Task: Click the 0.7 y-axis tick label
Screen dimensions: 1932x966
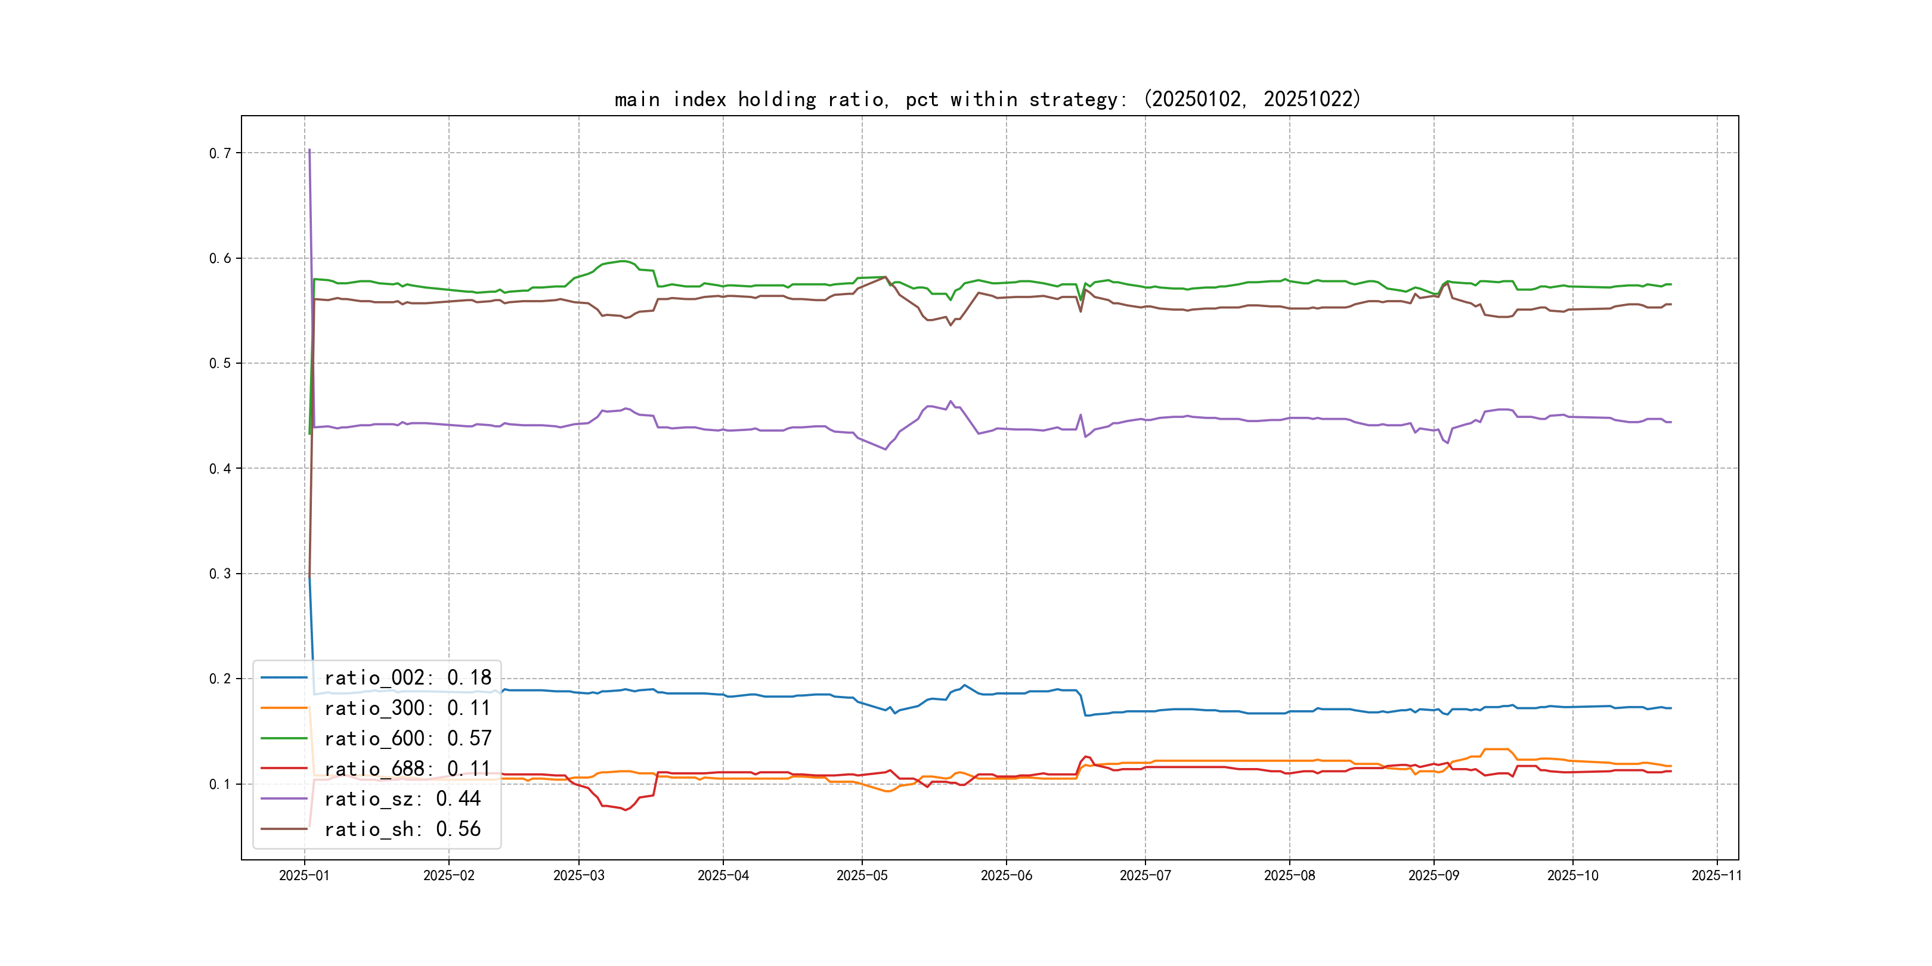Action: tap(220, 153)
